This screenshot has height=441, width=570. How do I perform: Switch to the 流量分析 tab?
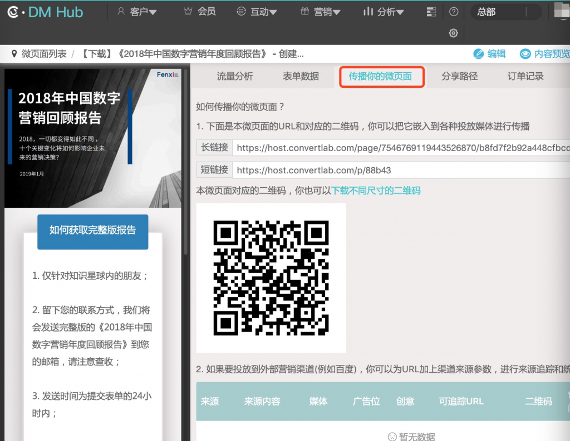[234, 77]
